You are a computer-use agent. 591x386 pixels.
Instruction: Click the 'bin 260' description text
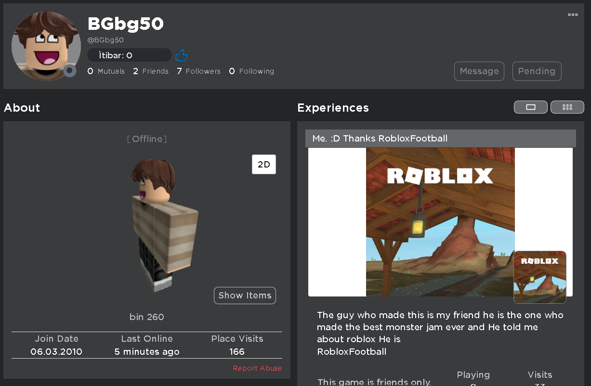tap(147, 317)
